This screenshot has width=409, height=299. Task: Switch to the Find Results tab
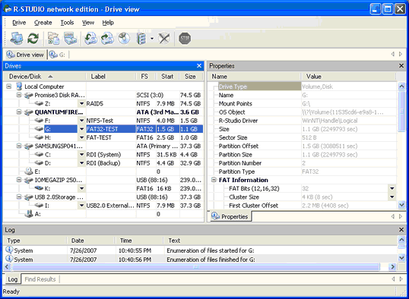(40, 279)
